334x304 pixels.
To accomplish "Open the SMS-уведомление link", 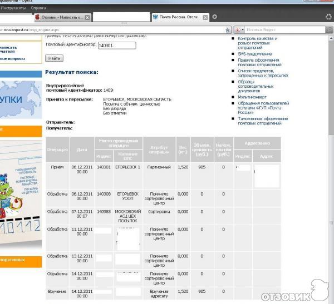I will click(254, 54).
